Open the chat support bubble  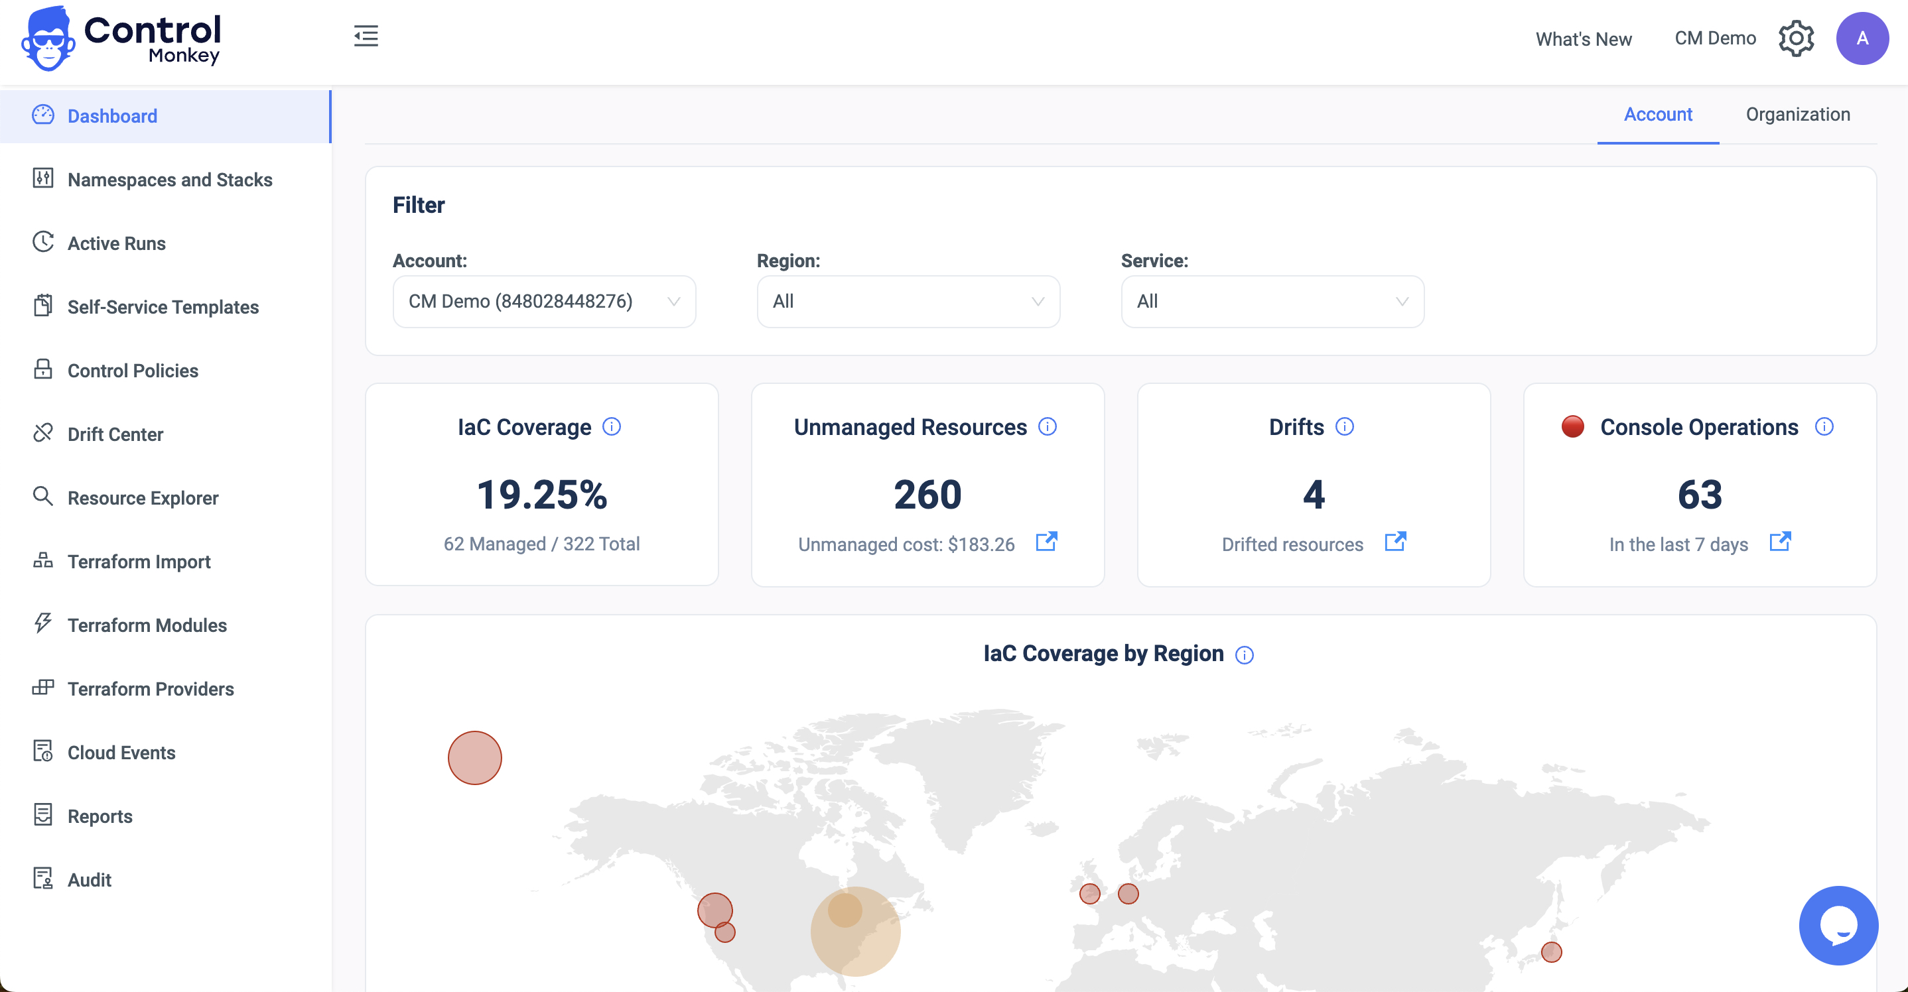(x=1838, y=924)
